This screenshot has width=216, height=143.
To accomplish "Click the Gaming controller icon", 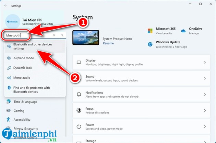I will [9, 111].
